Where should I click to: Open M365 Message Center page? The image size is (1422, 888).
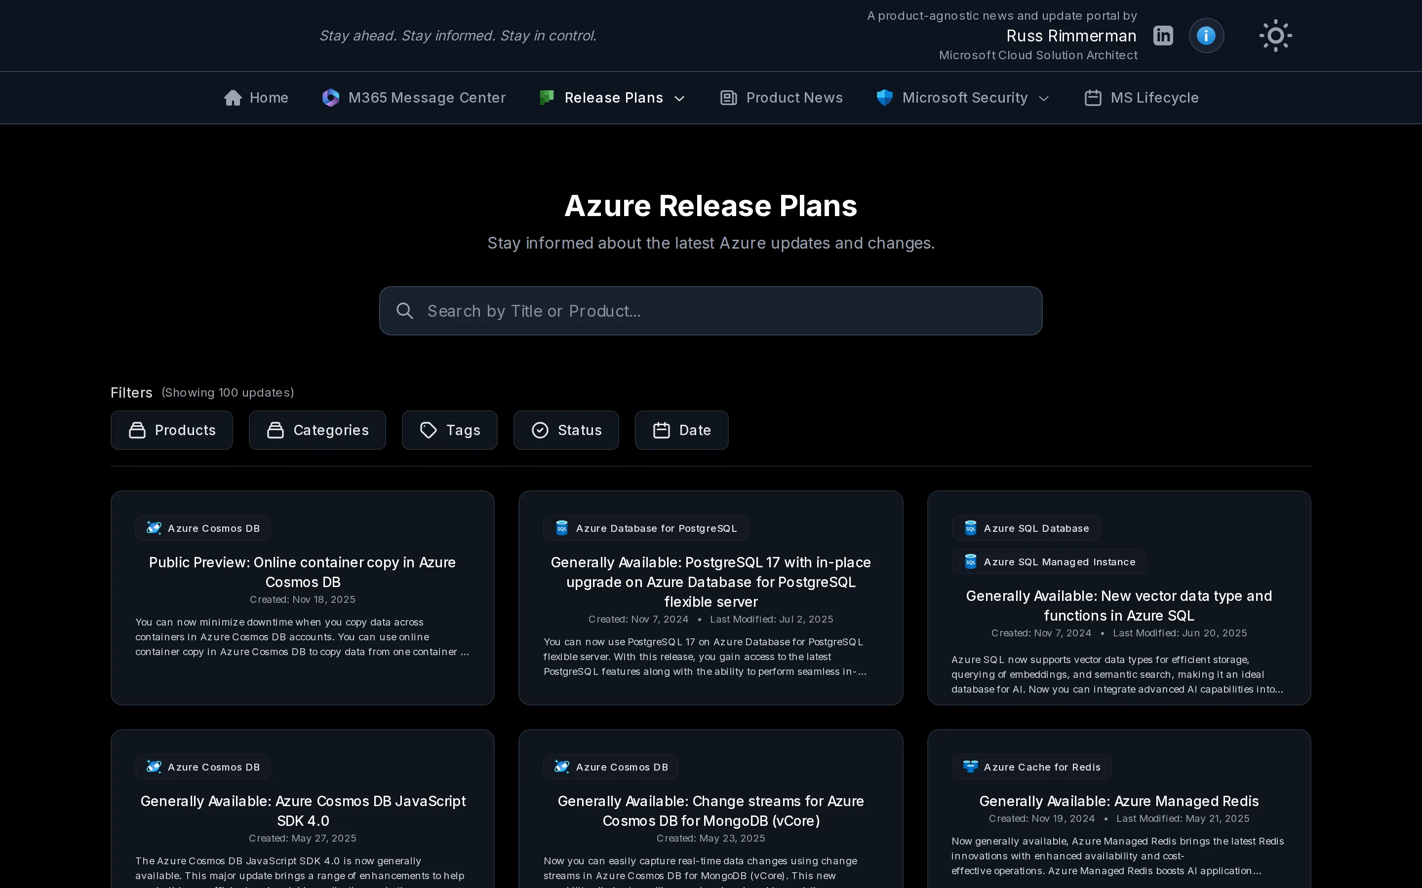pyautogui.click(x=414, y=98)
